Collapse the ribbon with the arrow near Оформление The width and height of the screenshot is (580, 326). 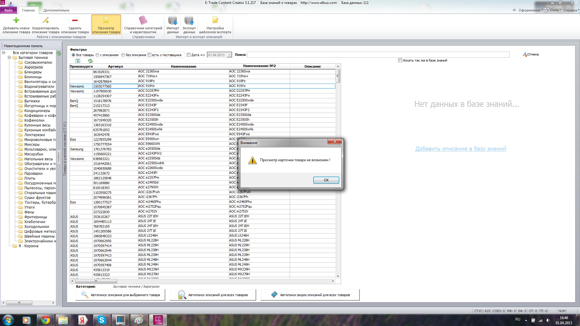pyautogui.click(x=514, y=10)
